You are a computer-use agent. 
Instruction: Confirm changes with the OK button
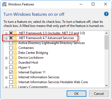(x=76, y=94)
